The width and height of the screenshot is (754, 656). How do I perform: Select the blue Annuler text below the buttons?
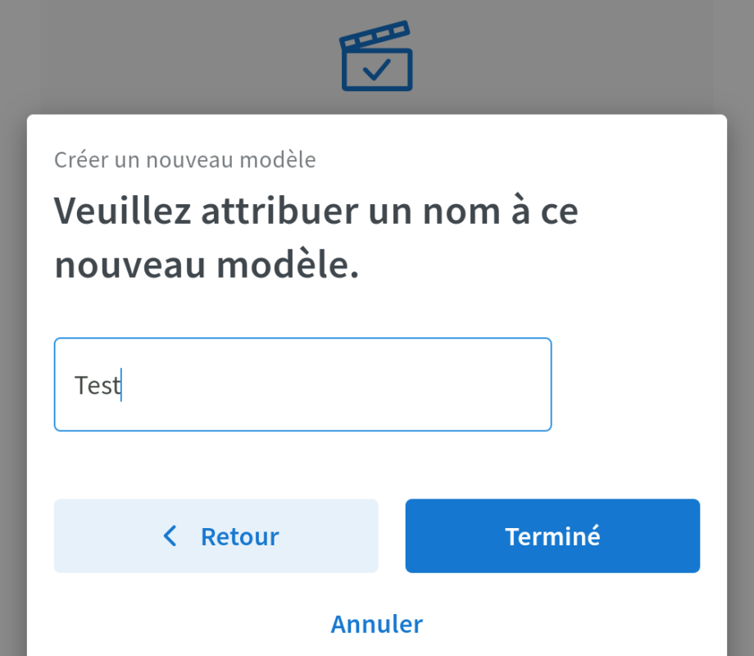tap(377, 624)
